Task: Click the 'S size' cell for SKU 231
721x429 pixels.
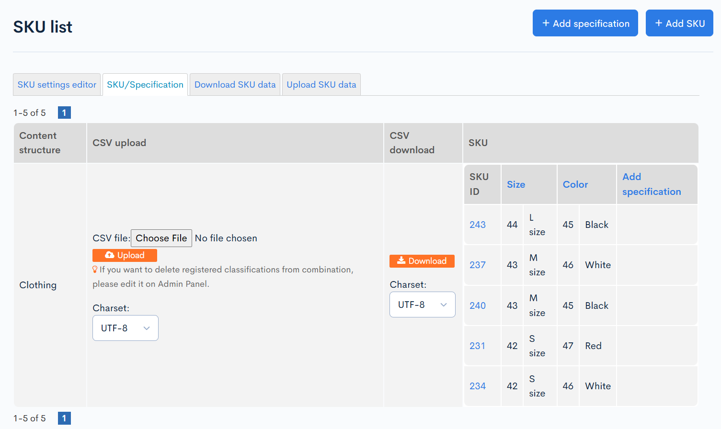Action: pos(540,346)
